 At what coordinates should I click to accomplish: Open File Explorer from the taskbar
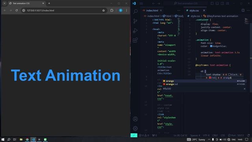(21, 139)
